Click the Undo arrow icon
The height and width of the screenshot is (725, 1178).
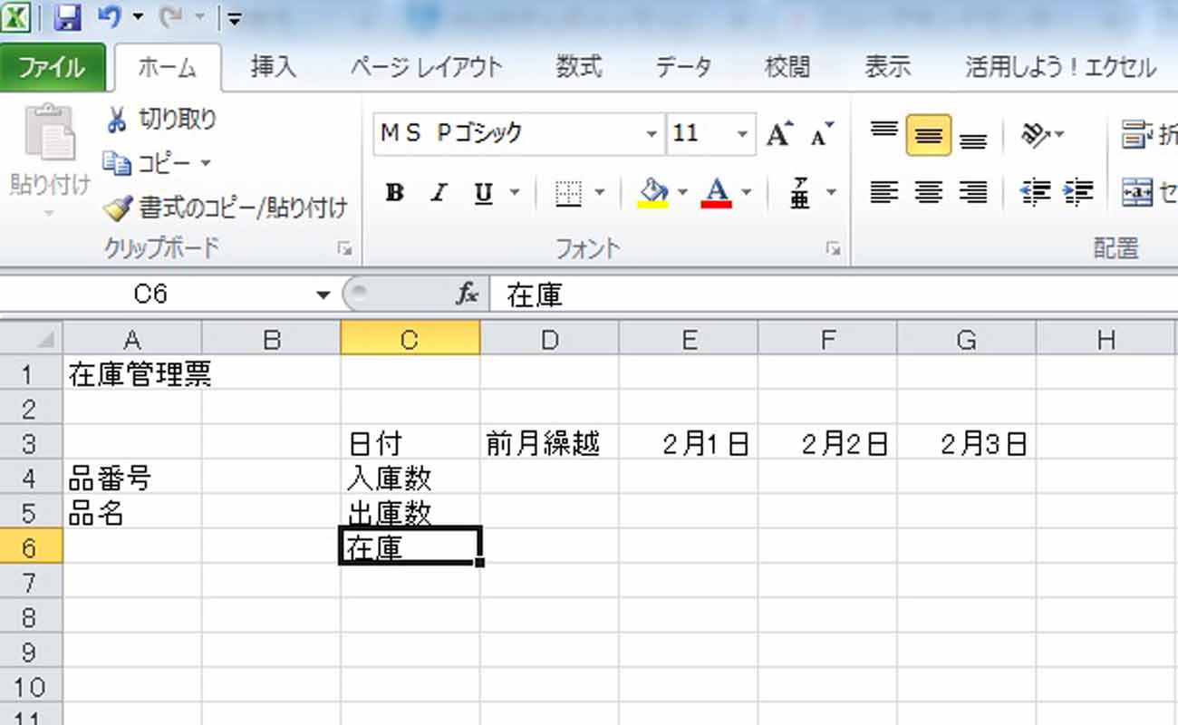pos(109,16)
